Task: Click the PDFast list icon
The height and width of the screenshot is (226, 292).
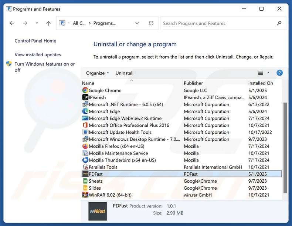Action: tap(85, 174)
